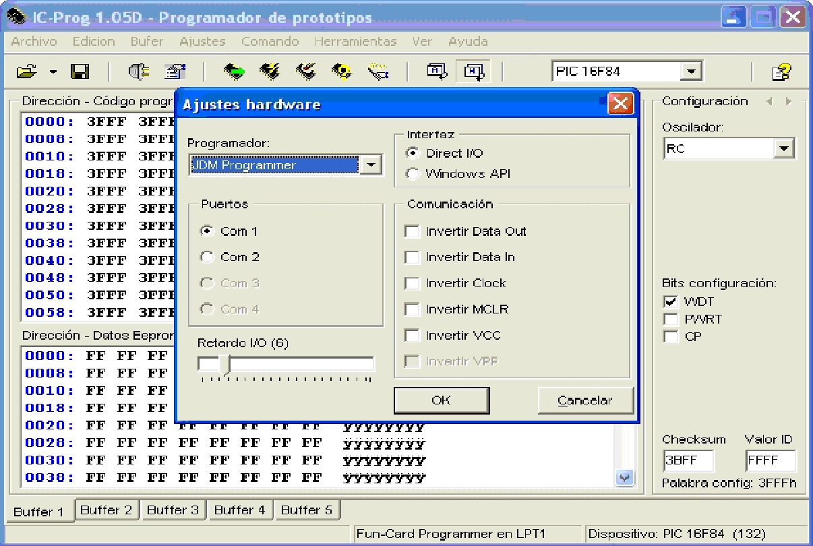Click the Retardo I/O slider track

coord(285,365)
